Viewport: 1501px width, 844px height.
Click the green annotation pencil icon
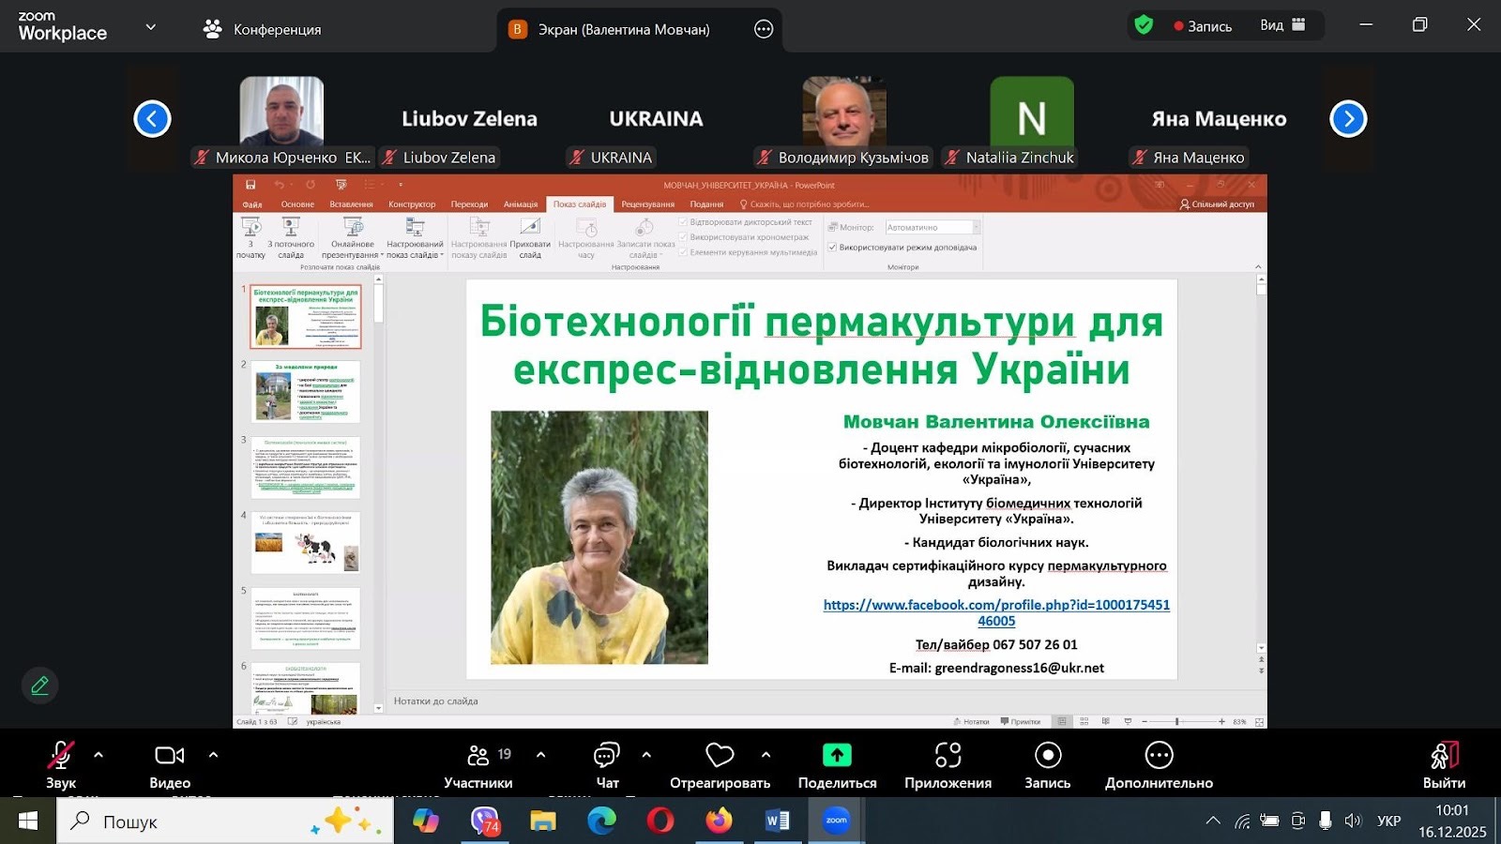click(39, 686)
